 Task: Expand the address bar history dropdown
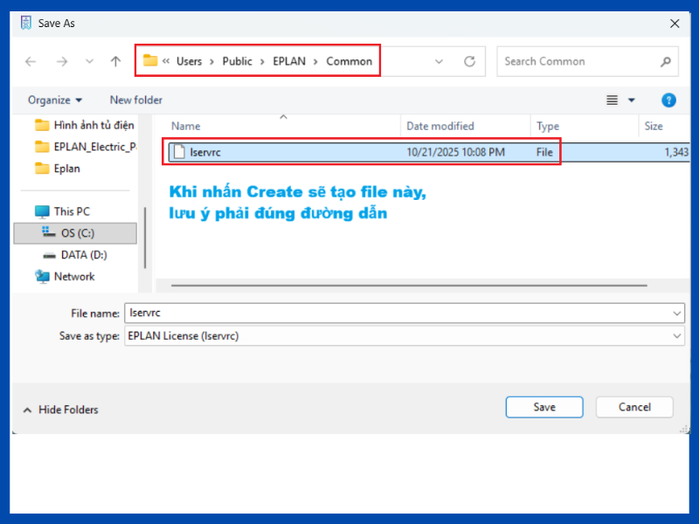pyautogui.click(x=439, y=61)
